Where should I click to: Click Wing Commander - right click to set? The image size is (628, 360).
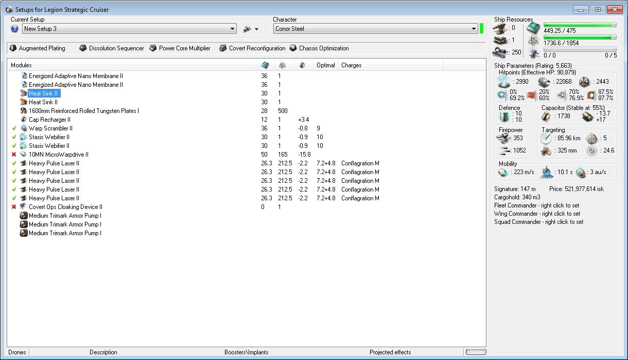pyautogui.click(x=537, y=214)
